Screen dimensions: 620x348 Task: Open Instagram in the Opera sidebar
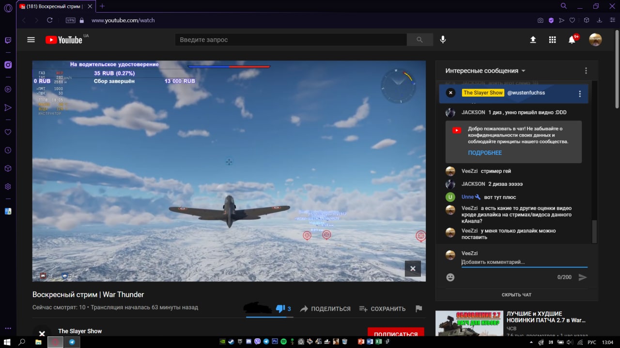click(8, 65)
